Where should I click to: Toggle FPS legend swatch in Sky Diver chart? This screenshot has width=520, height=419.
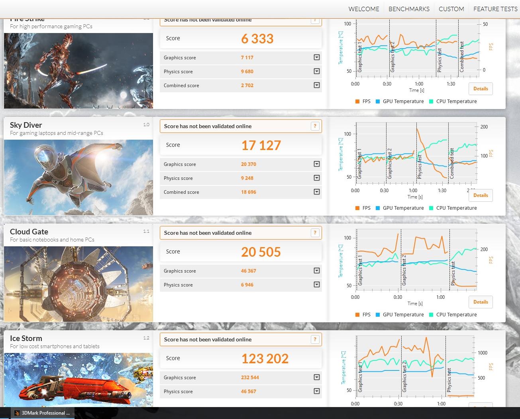(x=357, y=208)
